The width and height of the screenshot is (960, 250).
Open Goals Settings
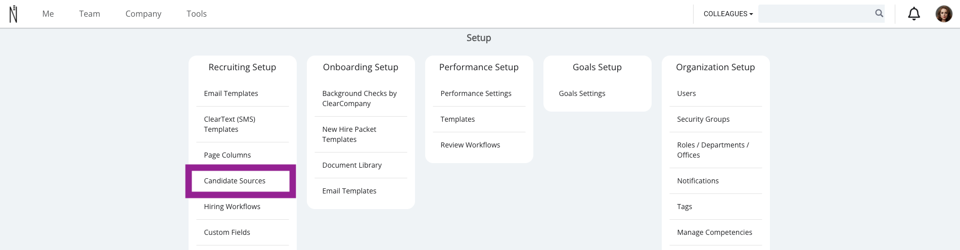582,93
